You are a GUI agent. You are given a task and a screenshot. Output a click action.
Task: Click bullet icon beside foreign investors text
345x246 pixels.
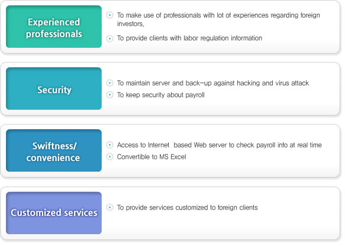pyautogui.click(x=109, y=15)
